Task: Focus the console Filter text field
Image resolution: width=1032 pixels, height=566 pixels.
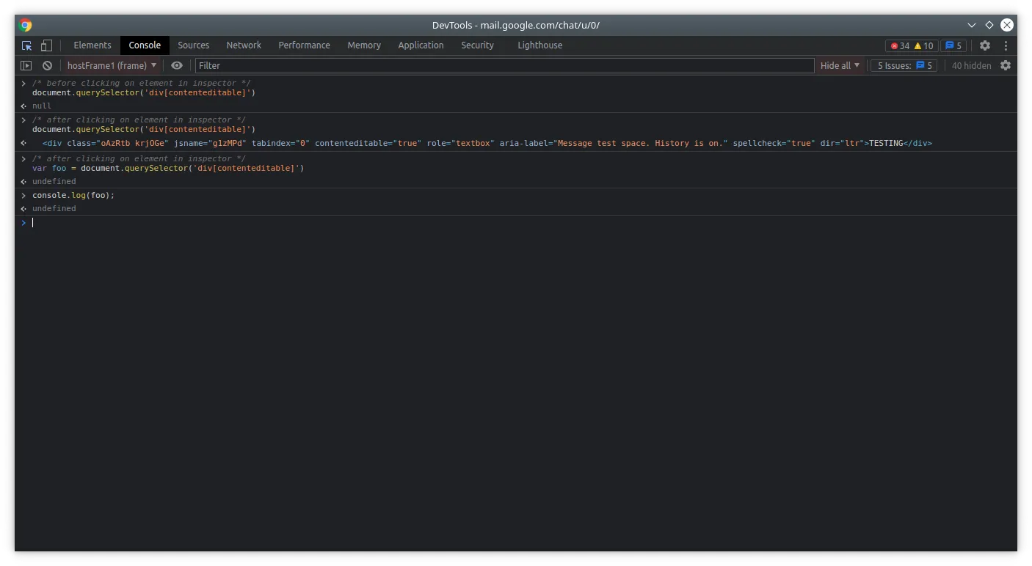Action: click(504, 65)
